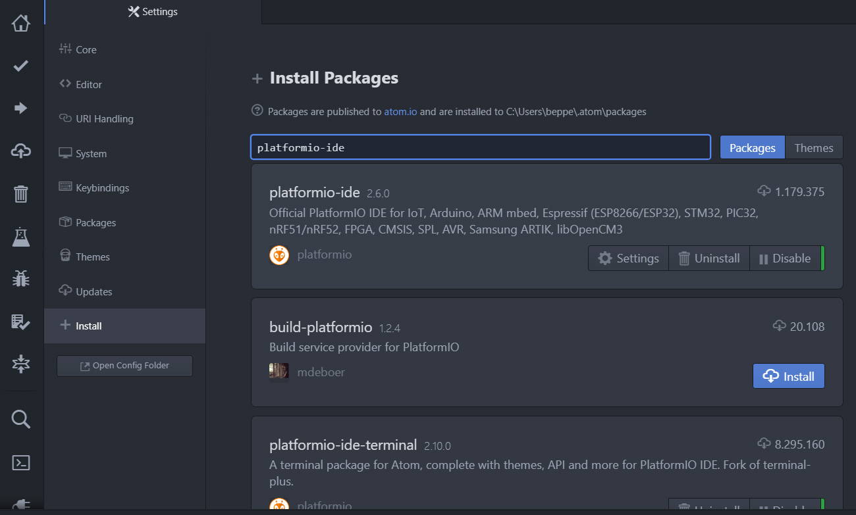Disable the platformio-ide package

tap(785, 258)
